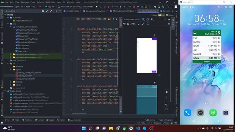Expand the drawable folder
Image resolution: width=235 pixels, height=132 pixels.
(11, 67)
